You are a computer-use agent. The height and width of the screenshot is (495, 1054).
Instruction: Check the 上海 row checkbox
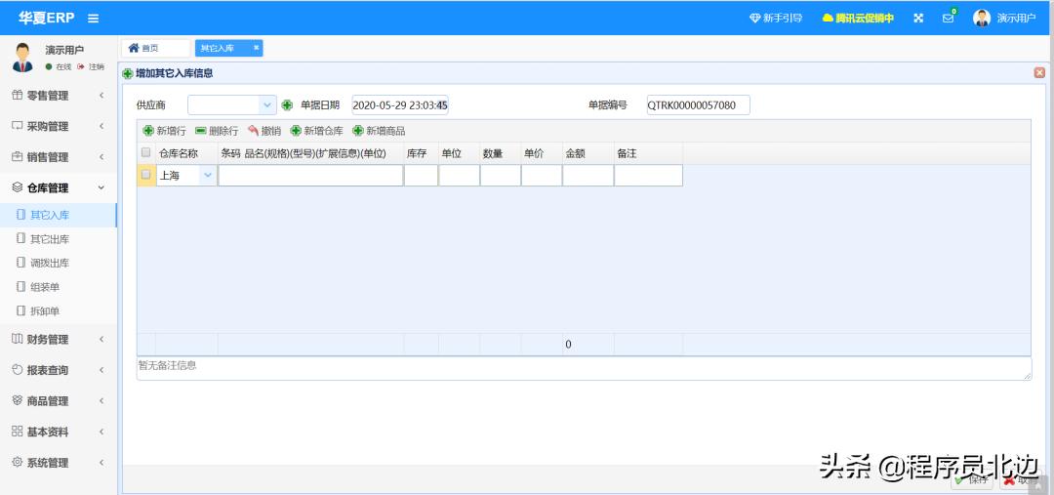145,175
